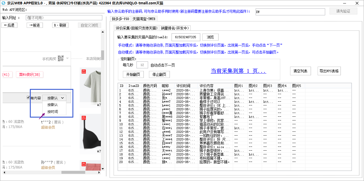The image size is (364, 181).
Task: Focus the registration code input field
Action: [x=290, y=12]
